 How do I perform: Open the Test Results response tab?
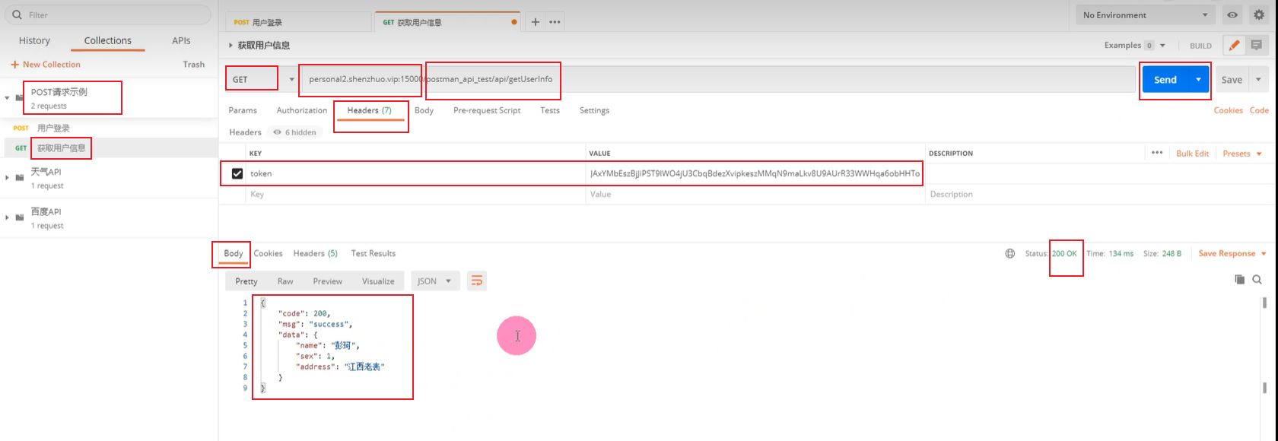click(373, 254)
